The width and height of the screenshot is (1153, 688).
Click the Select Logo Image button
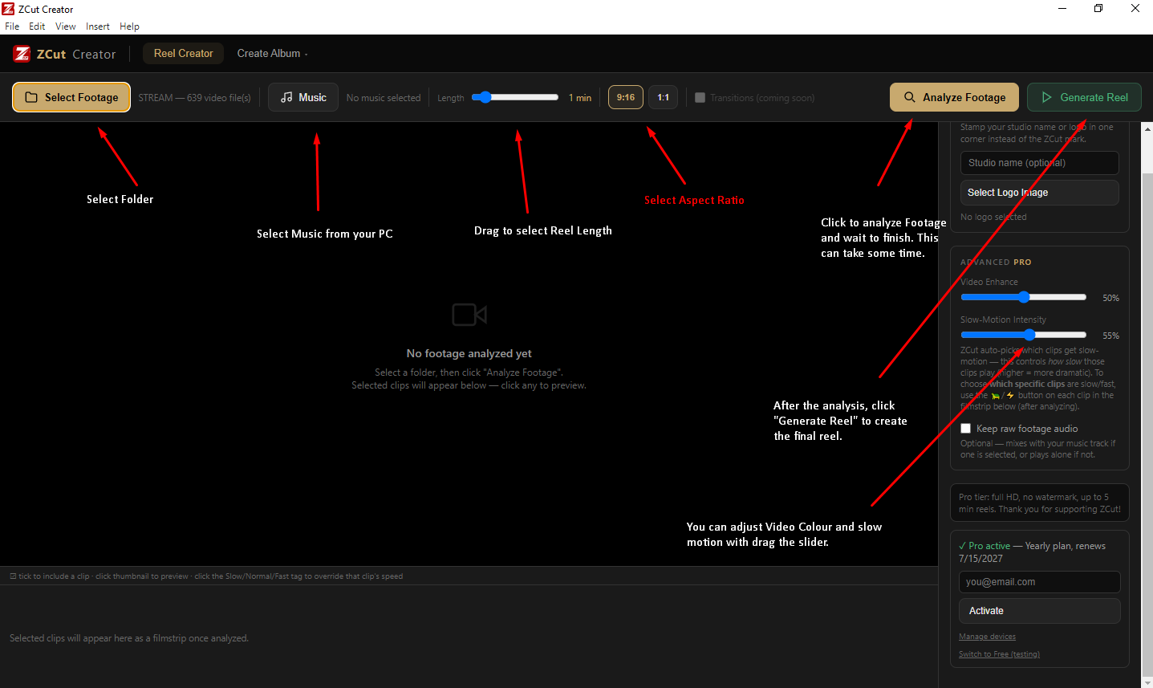click(1039, 193)
